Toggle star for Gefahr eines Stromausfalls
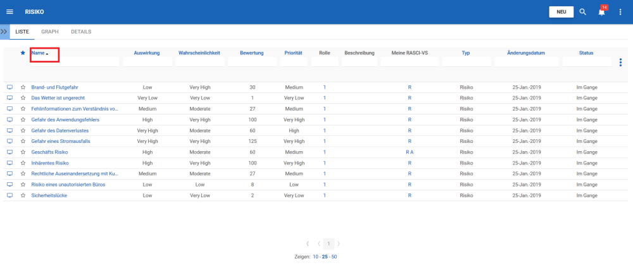633x265 pixels. pyautogui.click(x=23, y=141)
